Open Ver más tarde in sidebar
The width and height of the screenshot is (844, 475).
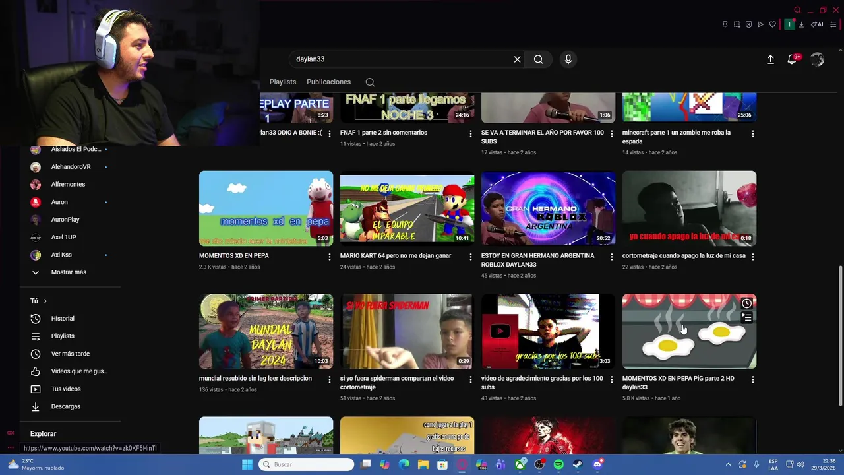pos(70,354)
